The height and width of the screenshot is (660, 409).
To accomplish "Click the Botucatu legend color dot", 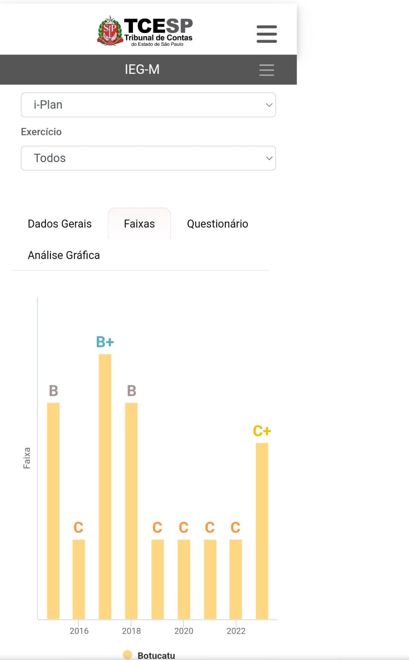I will tap(128, 655).
